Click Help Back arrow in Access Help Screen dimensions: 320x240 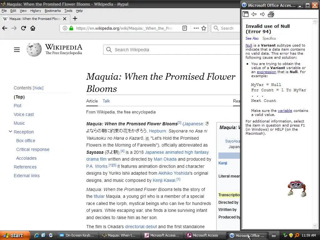[254, 14]
